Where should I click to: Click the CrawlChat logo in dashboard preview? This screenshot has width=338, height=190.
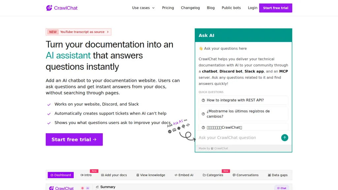(61, 188)
